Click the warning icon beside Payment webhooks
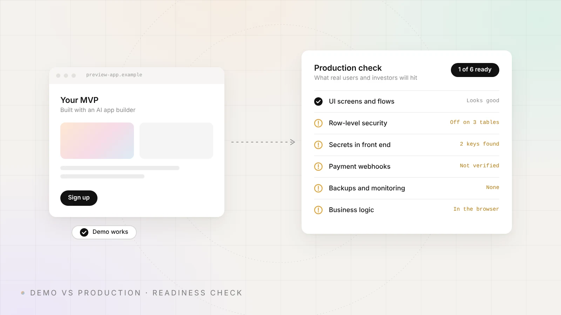The width and height of the screenshot is (561, 315). [x=318, y=167]
